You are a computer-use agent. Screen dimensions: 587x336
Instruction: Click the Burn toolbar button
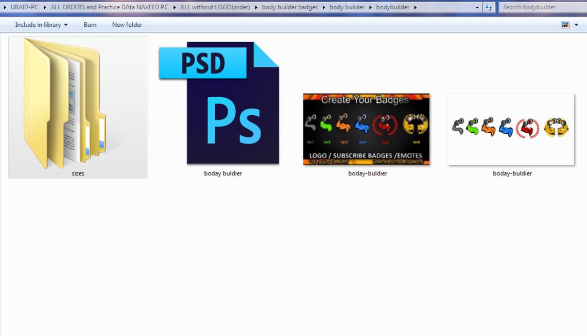click(90, 24)
